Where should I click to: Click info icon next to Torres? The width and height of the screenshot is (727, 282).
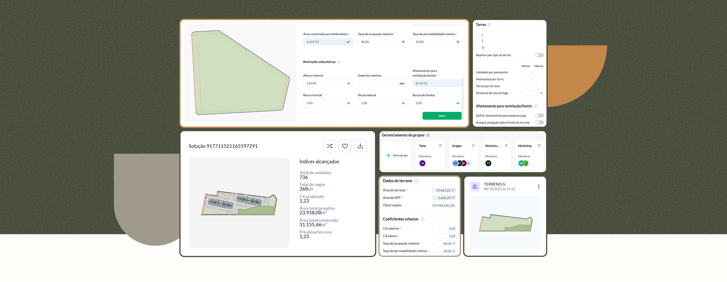(489, 25)
